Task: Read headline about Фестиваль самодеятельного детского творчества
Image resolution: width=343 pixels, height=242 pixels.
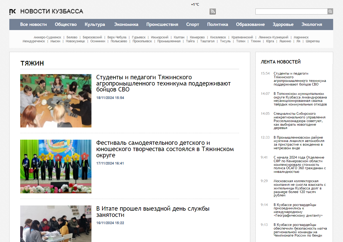Action: (x=165, y=149)
